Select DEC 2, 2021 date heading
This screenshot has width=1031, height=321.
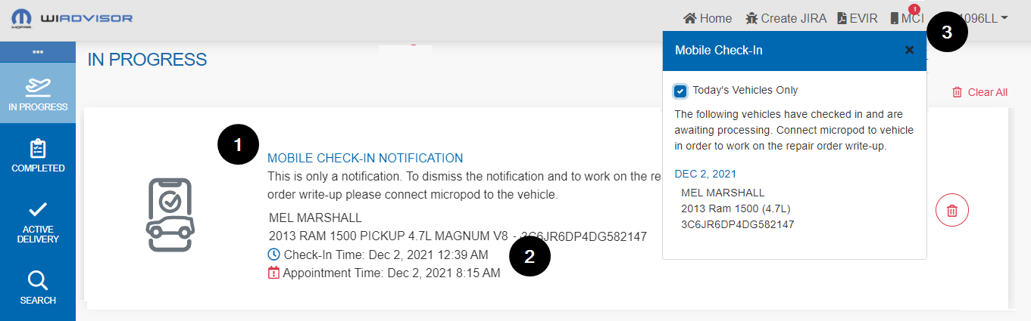coord(705,174)
